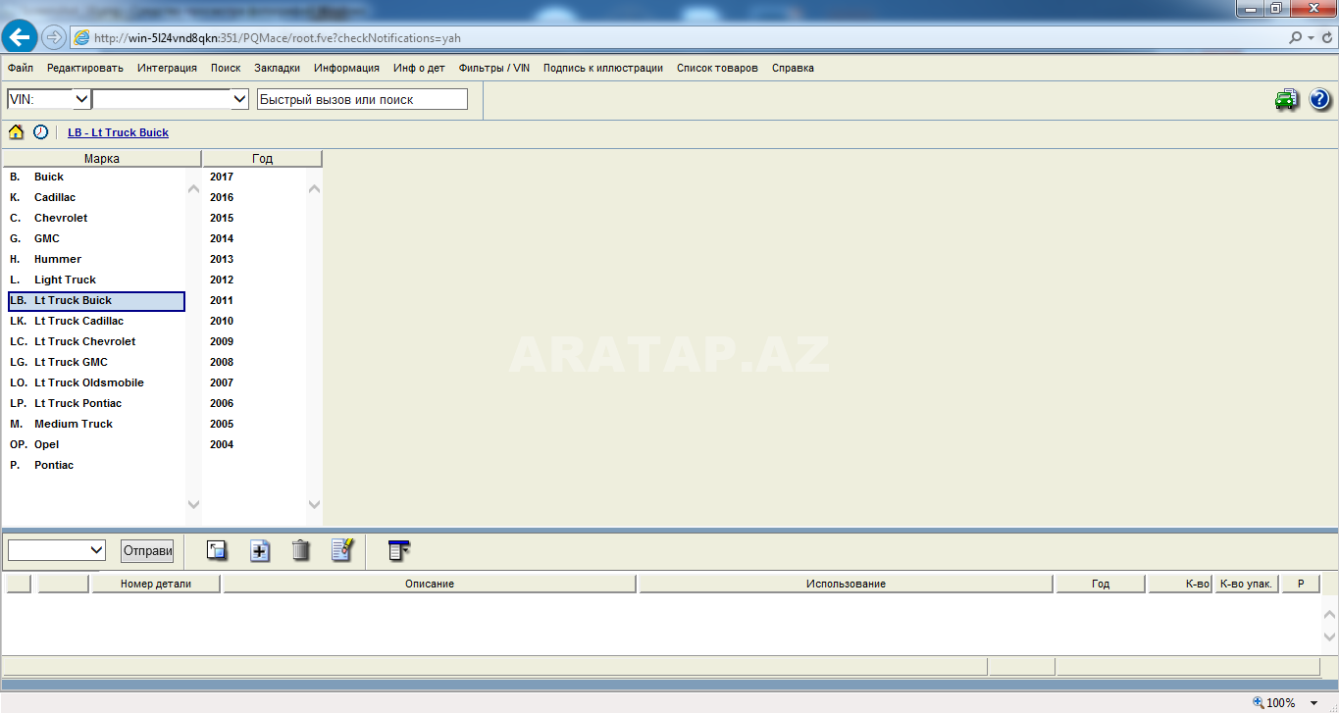Click the add item plus-page icon

tap(259, 550)
